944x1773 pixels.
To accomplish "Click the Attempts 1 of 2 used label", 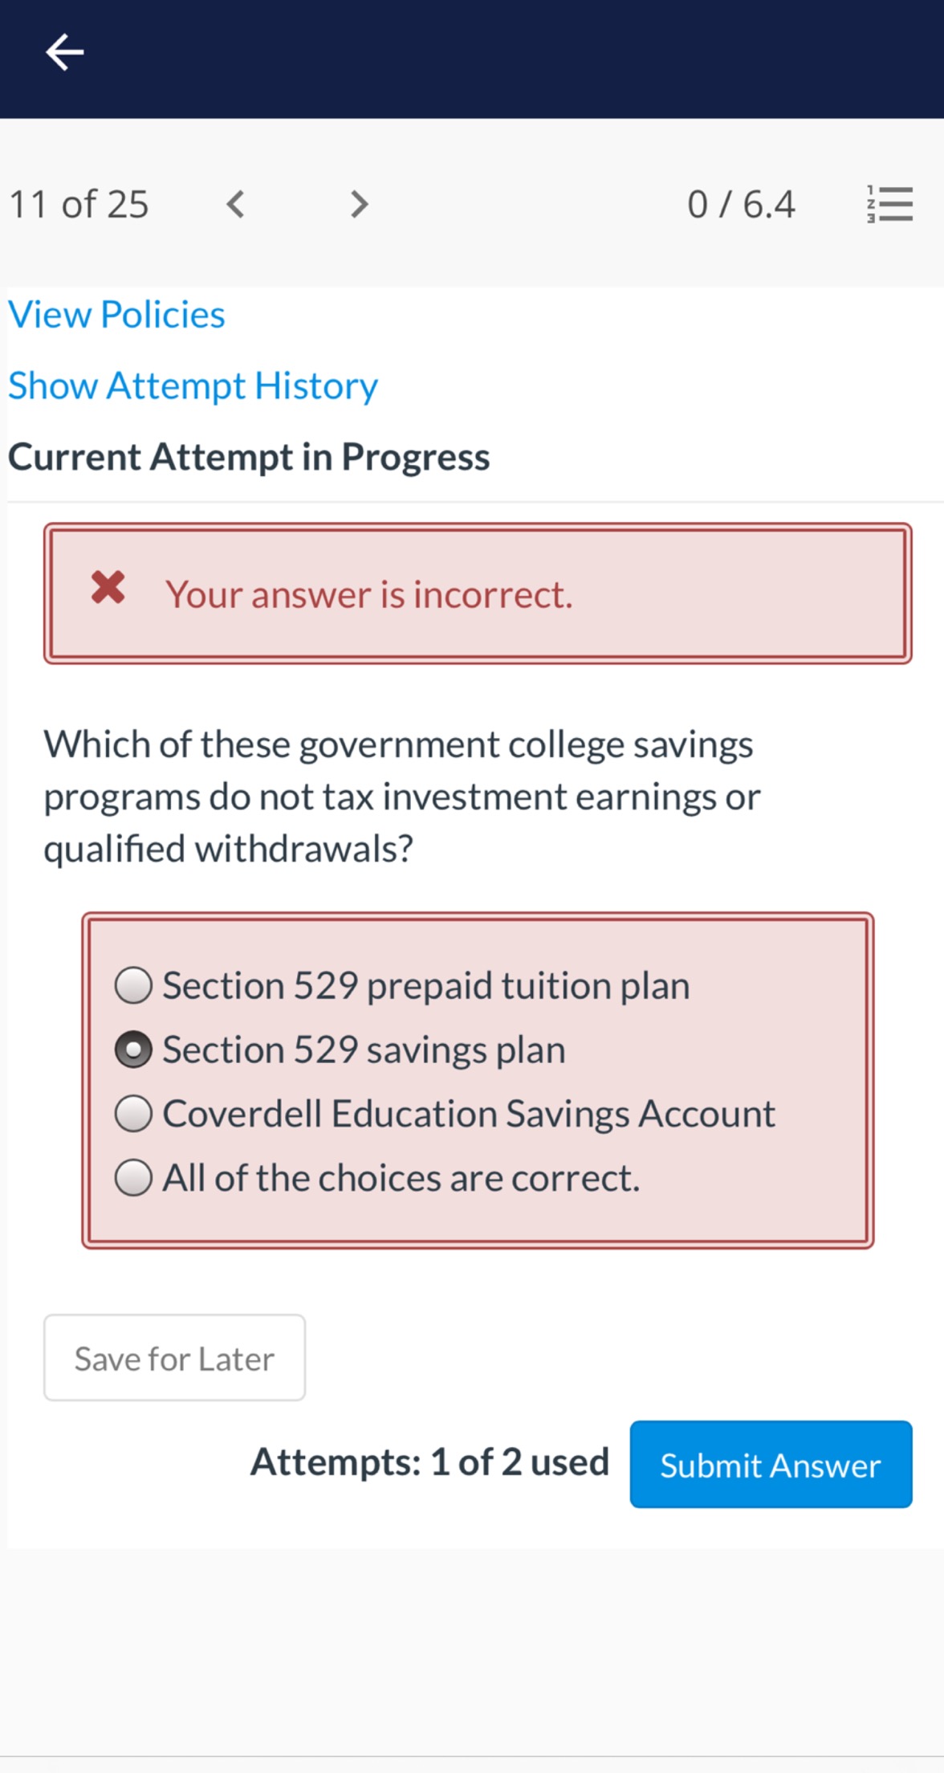I will click(429, 1463).
